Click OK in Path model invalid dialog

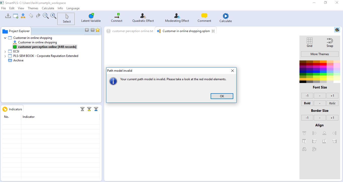[222, 96]
